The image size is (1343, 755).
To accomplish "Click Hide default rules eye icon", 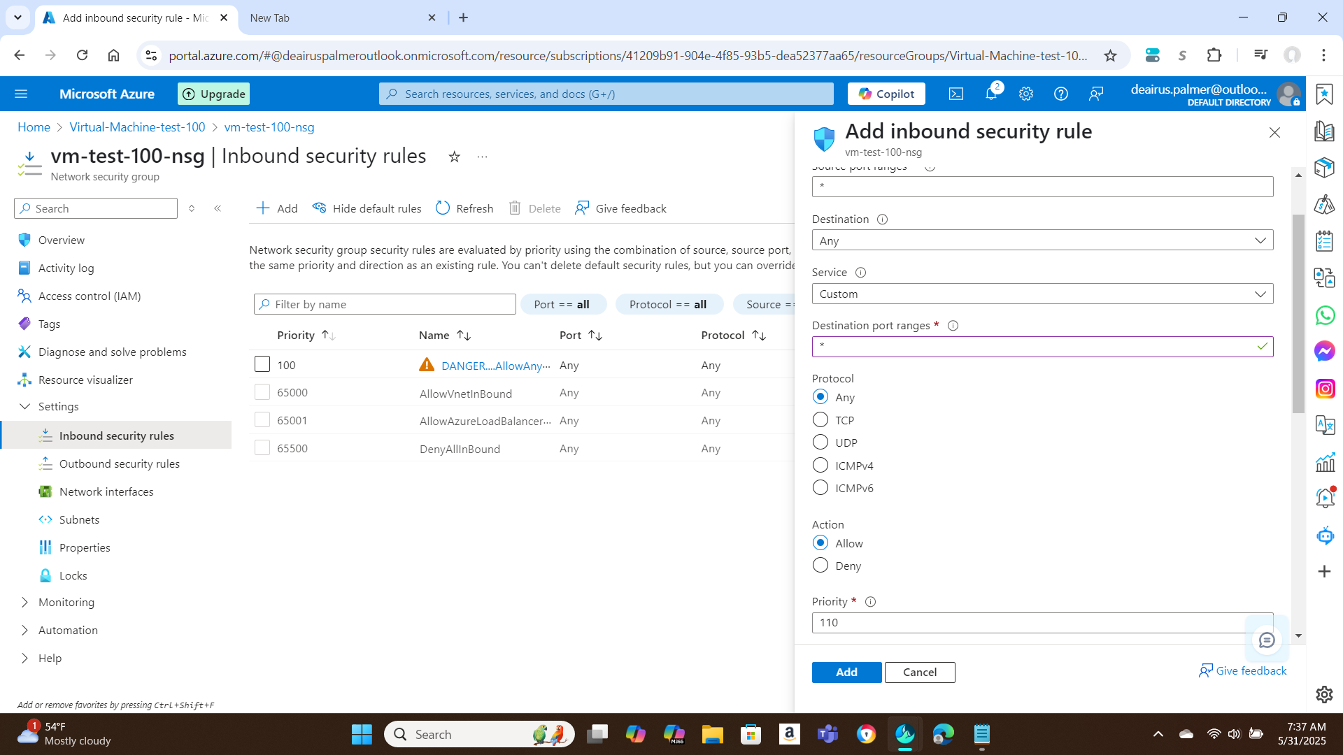I will pos(320,208).
